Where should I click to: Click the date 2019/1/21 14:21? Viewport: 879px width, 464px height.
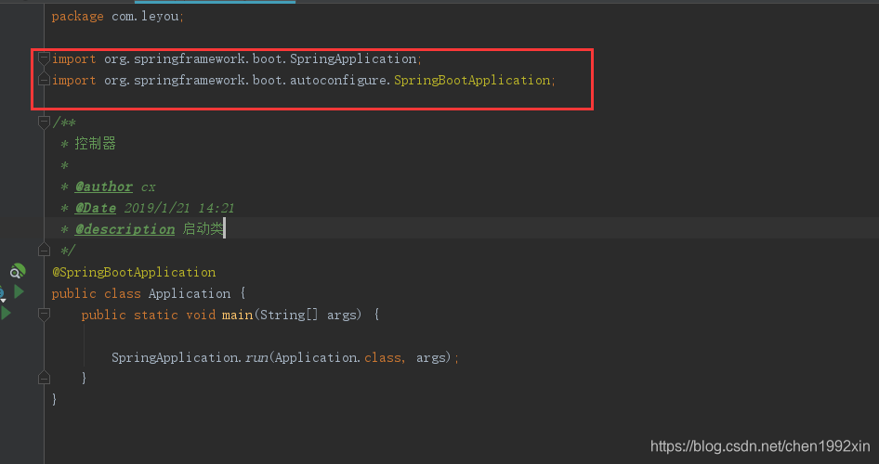178,208
